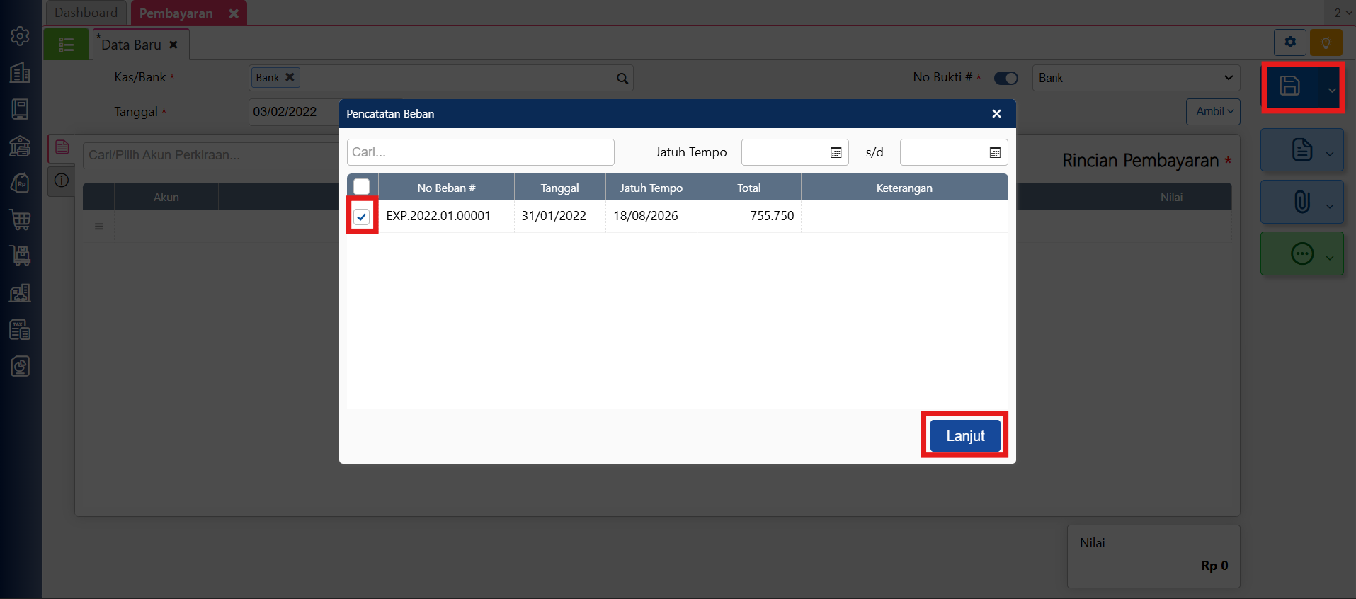Open the factory production module in sidebar
1356x599 pixels.
pos(20,293)
